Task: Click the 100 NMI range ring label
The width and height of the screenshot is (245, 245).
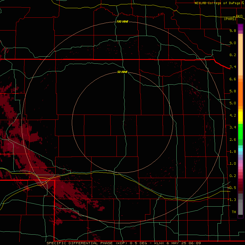Action: tap(122, 22)
